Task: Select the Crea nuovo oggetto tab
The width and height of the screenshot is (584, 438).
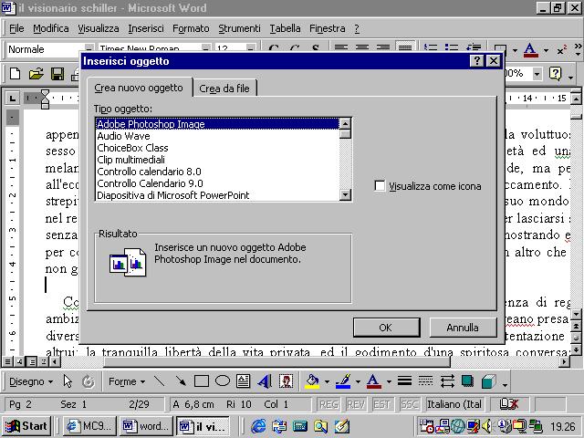Action: pos(139,88)
